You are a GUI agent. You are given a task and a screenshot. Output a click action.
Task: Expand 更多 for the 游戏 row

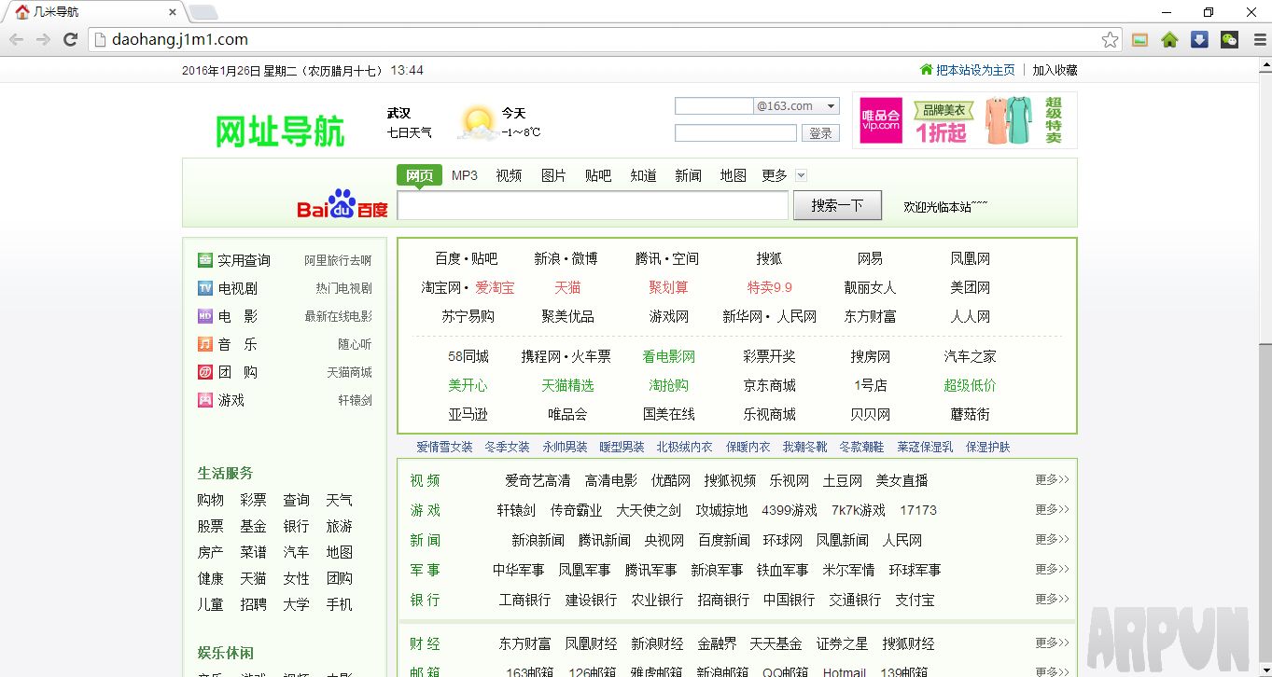(1052, 510)
